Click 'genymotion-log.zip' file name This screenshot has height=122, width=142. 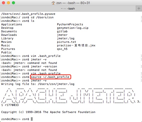point(73,28)
